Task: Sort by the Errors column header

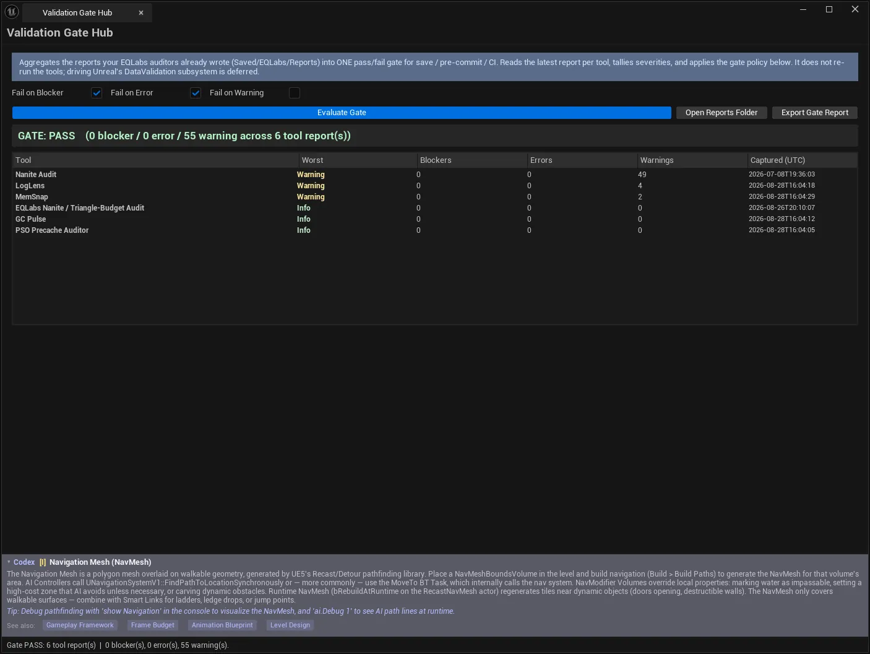Action: tap(582, 160)
